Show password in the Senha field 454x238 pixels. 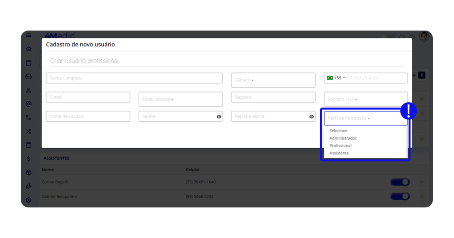click(x=219, y=117)
